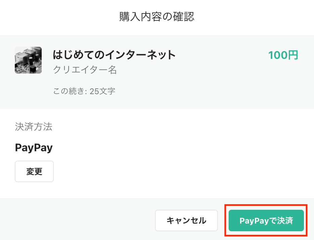
Task: Click the selected PayPay method text
Action: click(34, 148)
